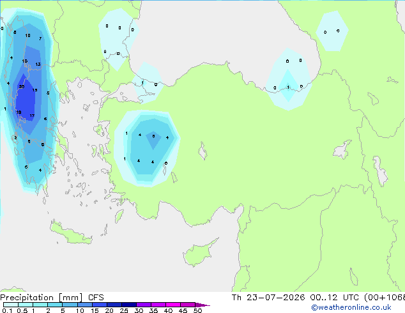Click the 1–2 mm legend color box
This screenshot has height=313, width=405.
(40, 305)
